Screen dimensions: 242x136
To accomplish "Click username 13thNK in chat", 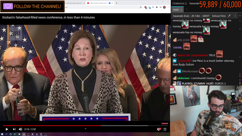I will 177,48.
